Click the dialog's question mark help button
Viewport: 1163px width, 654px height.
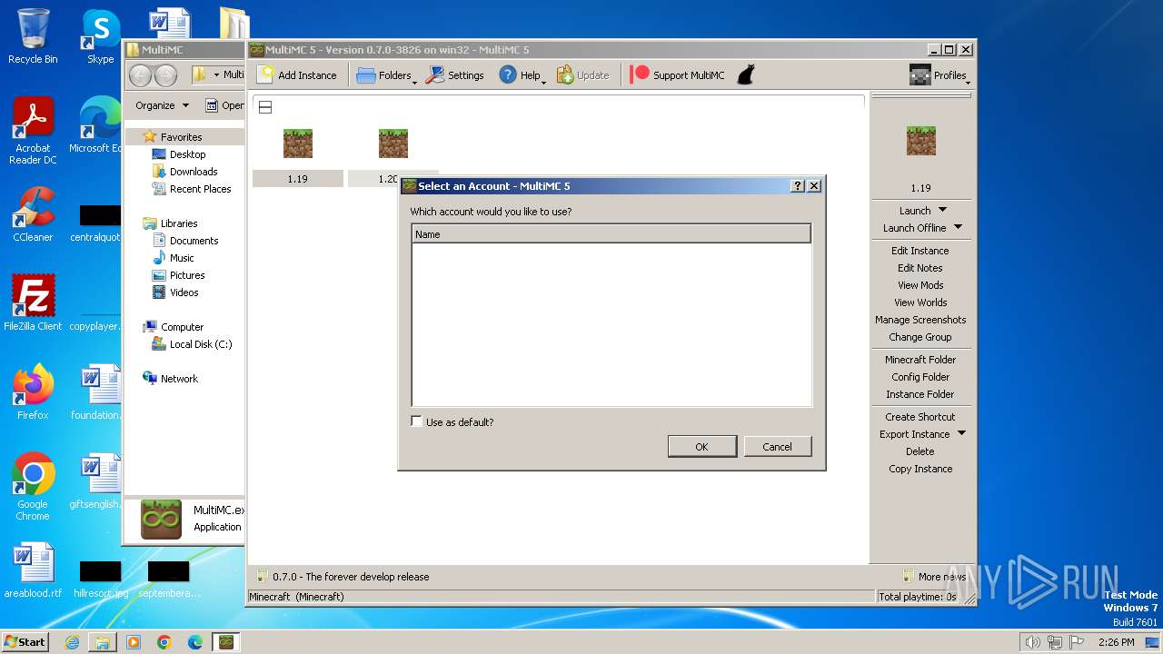[798, 185]
